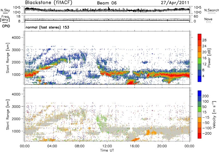
Task: Select the '200' tick on Velocity color bar
Action: click(x=206, y=96)
